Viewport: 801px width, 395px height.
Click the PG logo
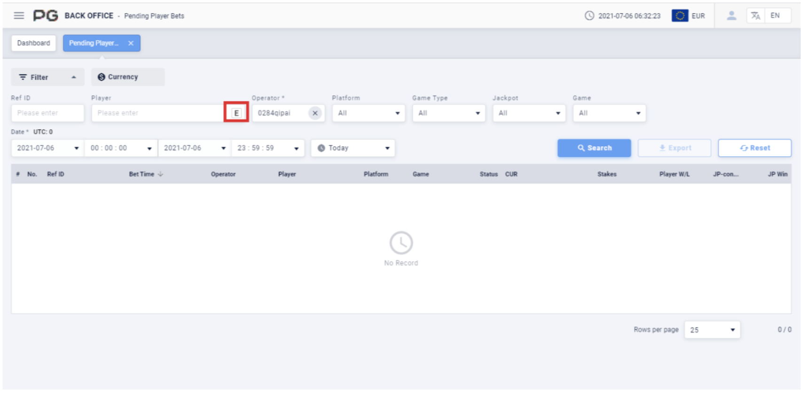point(45,15)
